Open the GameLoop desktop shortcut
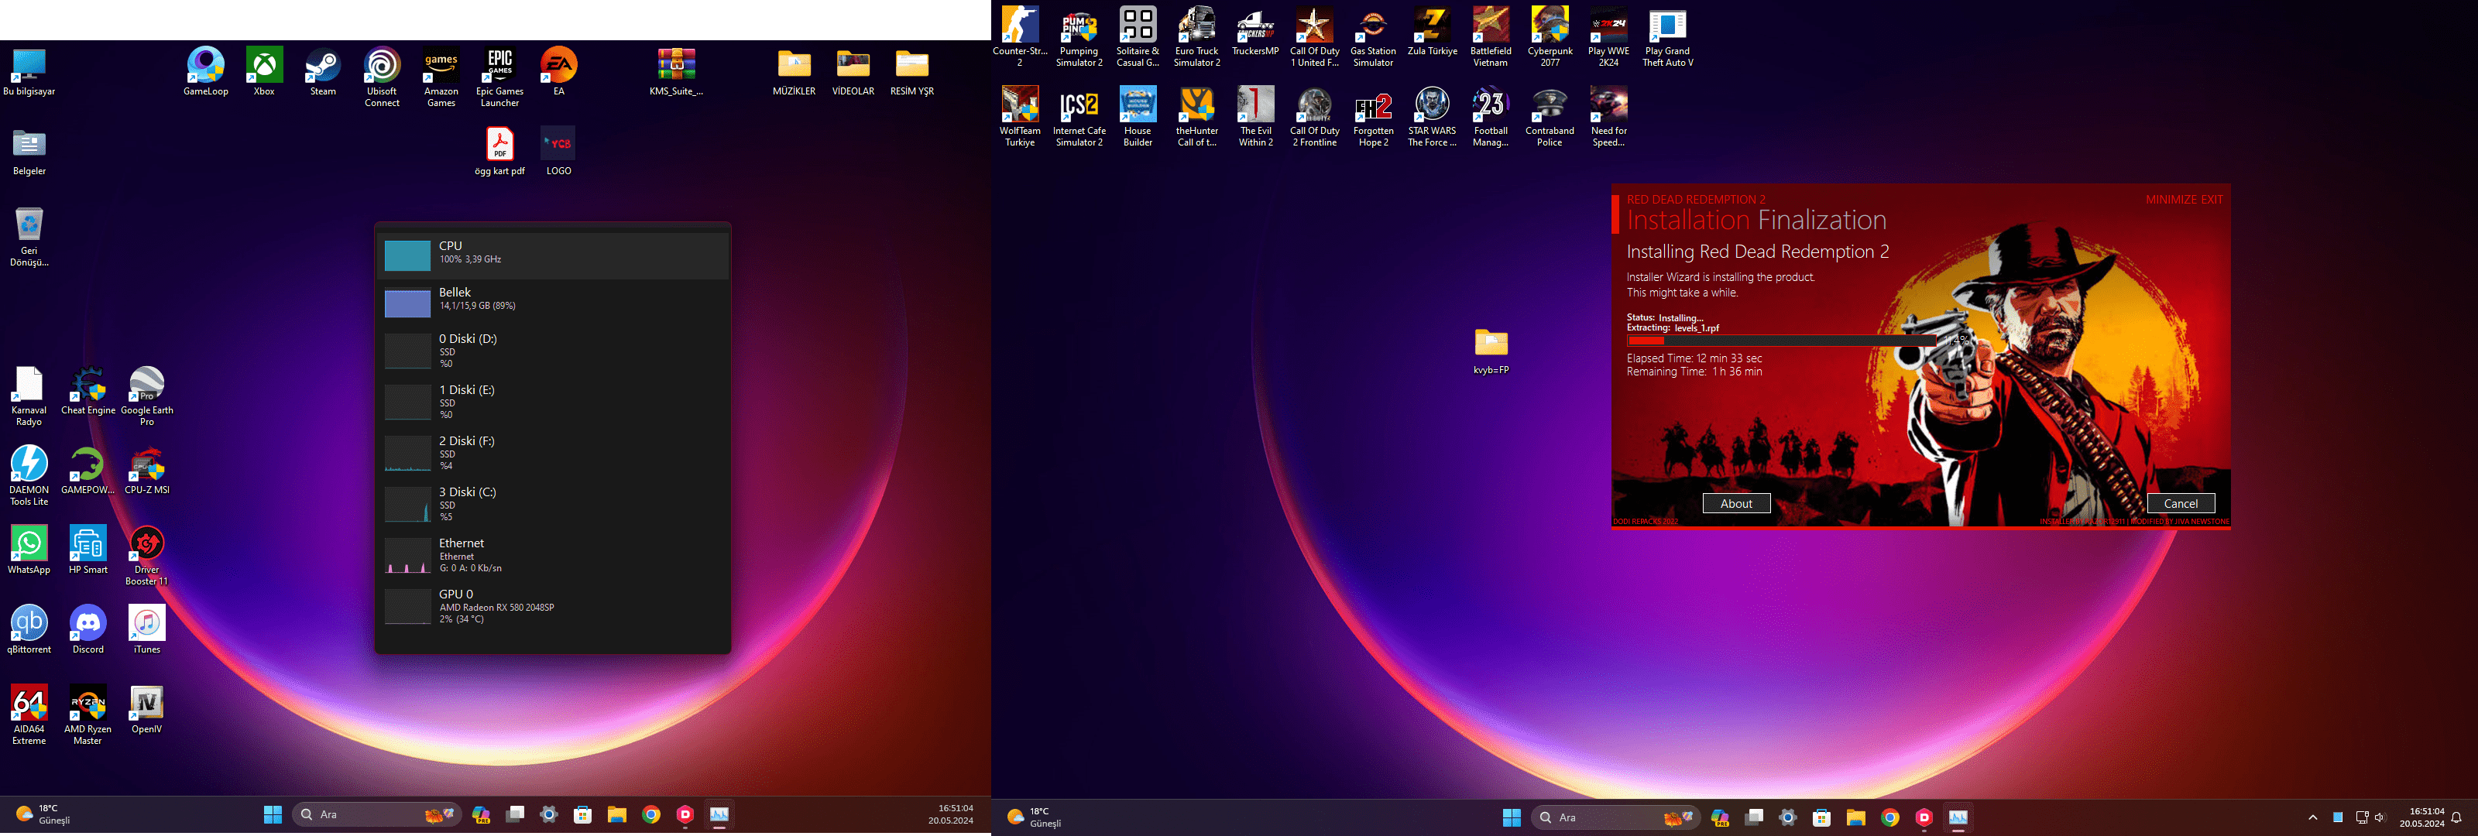The width and height of the screenshot is (2478, 836). coord(205,72)
